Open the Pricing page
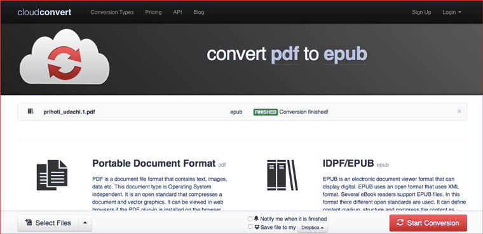This screenshot has height=234, width=483. (153, 12)
